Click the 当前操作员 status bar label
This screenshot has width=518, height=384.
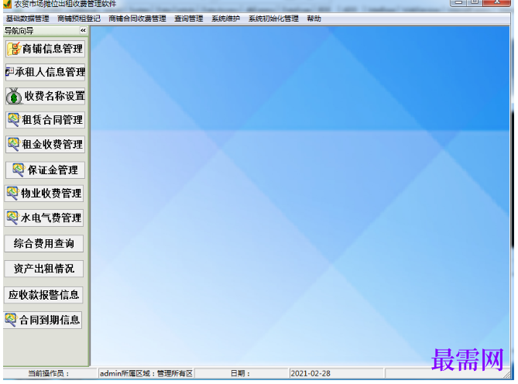[49, 373]
